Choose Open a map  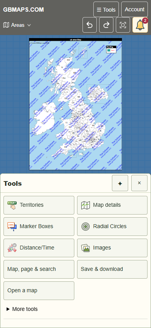(39, 291)
